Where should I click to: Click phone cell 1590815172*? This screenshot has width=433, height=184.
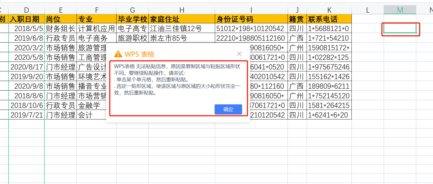[329, 48]
